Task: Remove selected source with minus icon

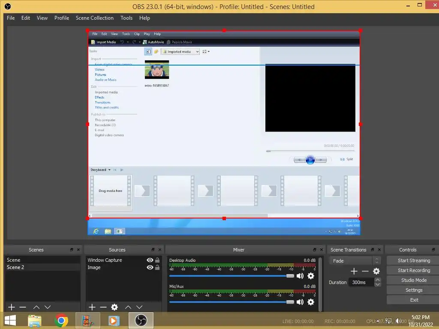Action: pos(103,307)
